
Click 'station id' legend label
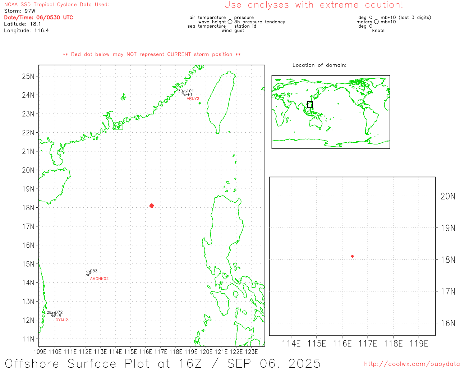click(245, 26)
